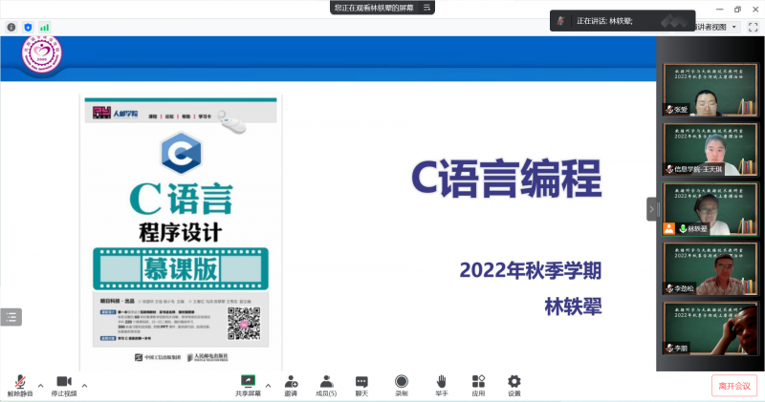Open the screen-sharing banner menu icon
Screen dimensions: 765x402
(x=426, y=8)
